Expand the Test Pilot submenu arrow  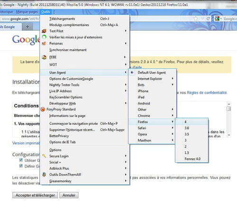126,31
